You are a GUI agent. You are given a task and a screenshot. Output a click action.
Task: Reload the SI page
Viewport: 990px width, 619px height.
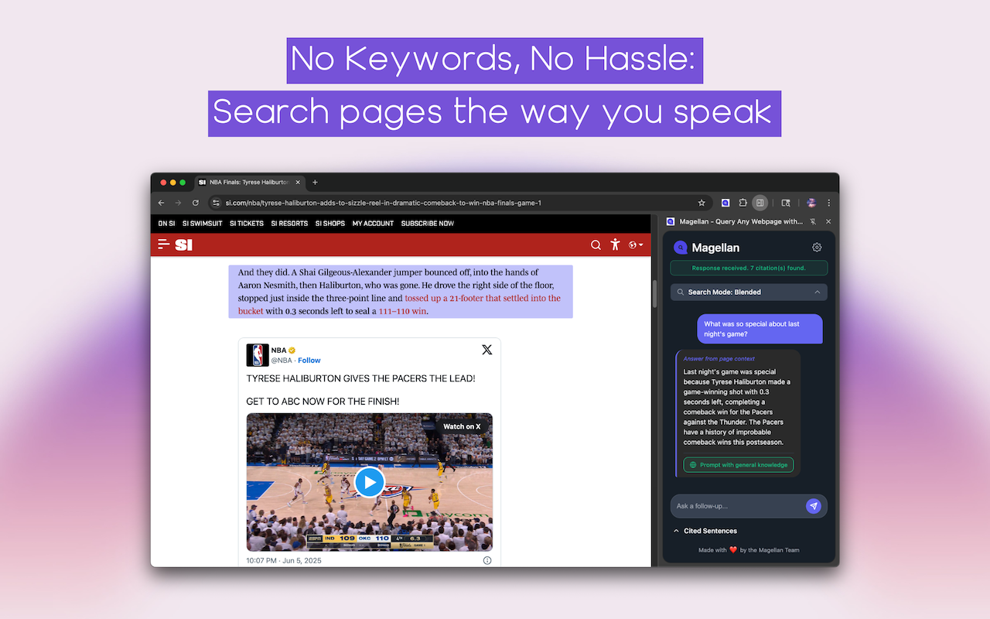tap(196, 203)
